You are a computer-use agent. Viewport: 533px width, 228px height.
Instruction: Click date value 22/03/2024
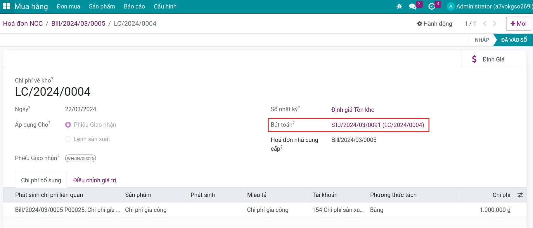coord(81,109)
